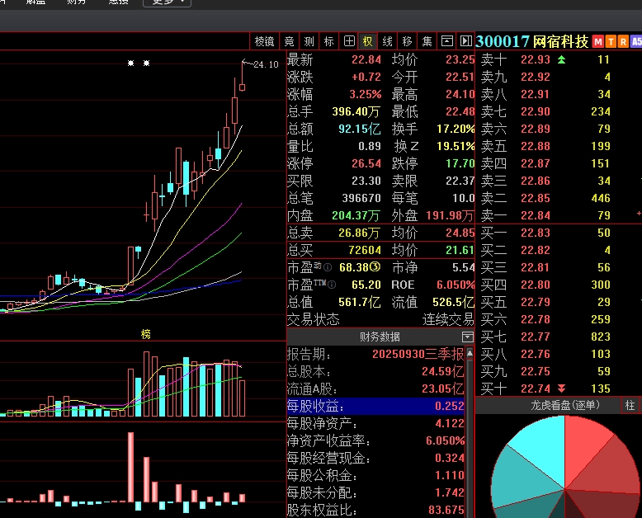The height and width of the screenshot is (518, 642).
Task: Click the orange R badge icon
Action: (623, 42)
